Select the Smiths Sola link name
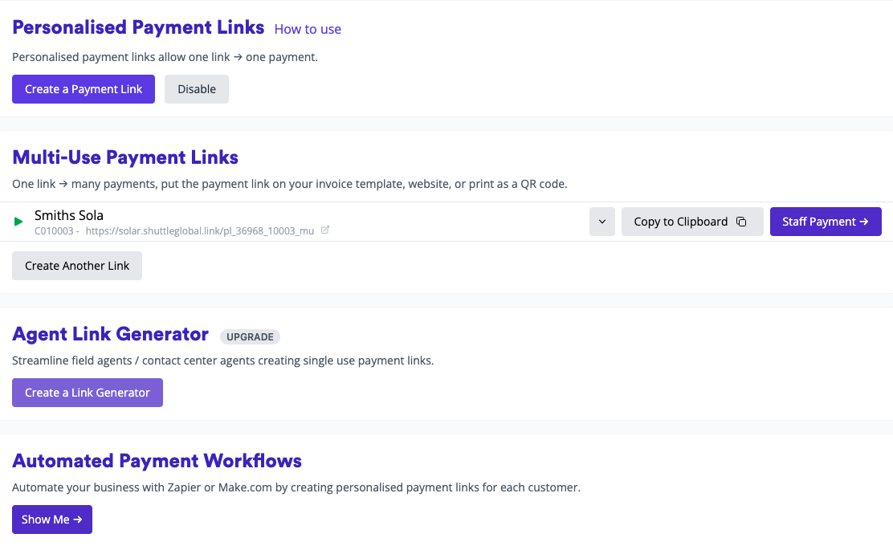The height and width of the screenshot is (546, 893). [x=68, y=214]
